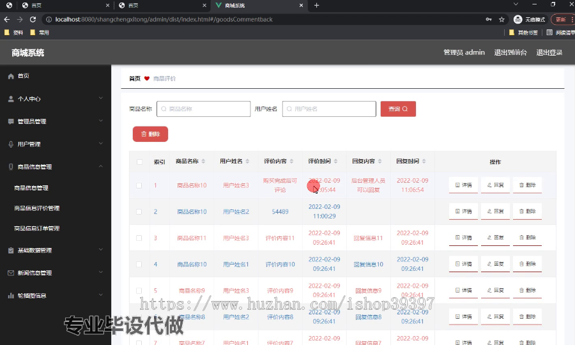The image size is (575, 345).
Task: Open 详情 for row 1
Action: click(x=464, y=185)
